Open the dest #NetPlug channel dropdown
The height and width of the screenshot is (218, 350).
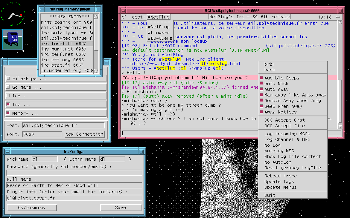158,17
